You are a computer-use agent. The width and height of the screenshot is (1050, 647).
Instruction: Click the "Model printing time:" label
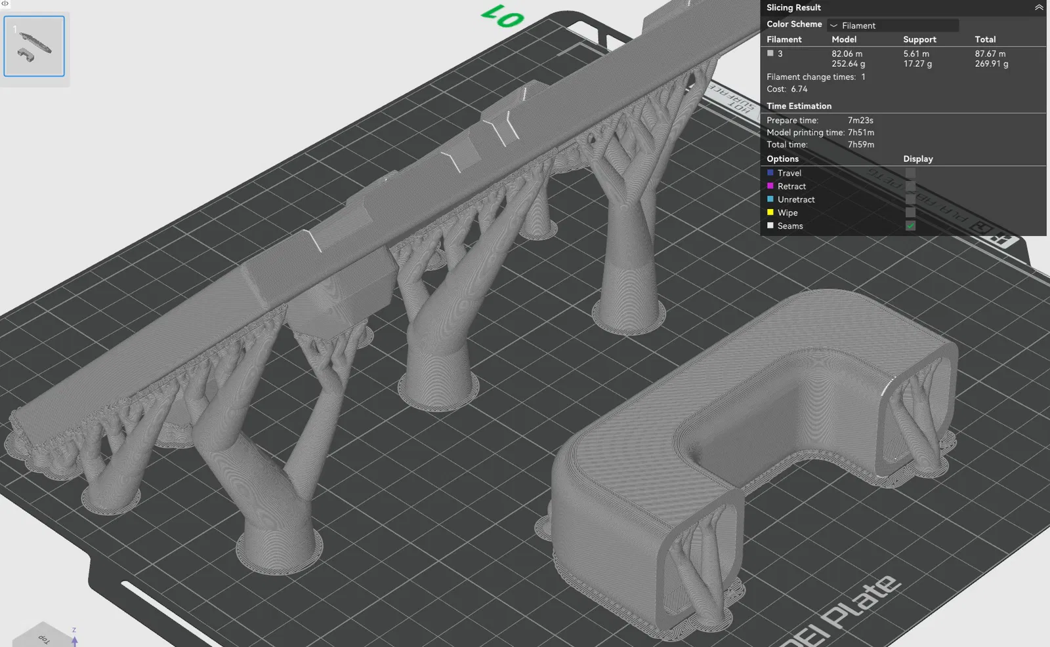(x=805, y=132)
